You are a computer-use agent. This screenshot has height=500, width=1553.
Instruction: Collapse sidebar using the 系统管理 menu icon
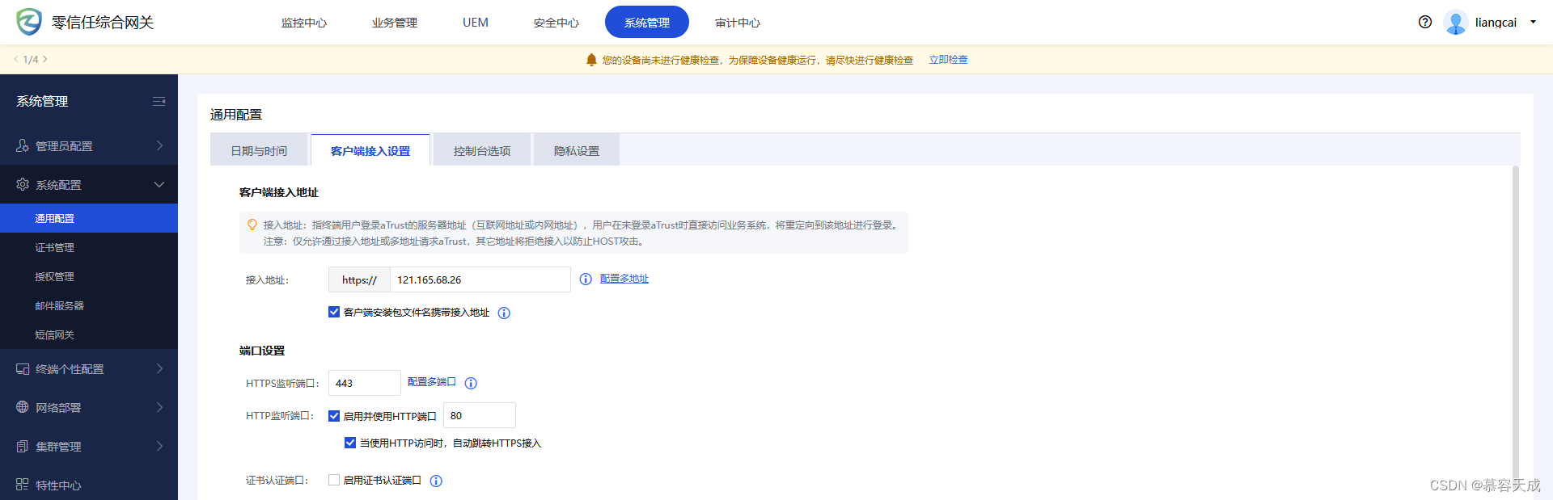[159, 101]
